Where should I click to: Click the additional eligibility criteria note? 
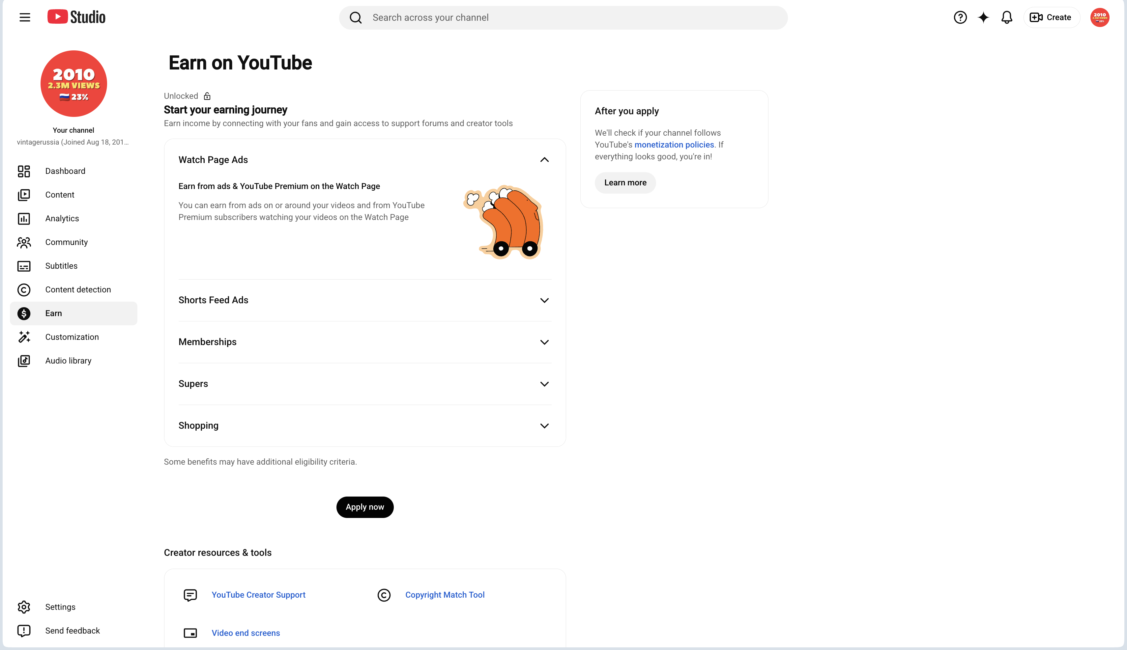pyautogui.click(x=260, y=462)
